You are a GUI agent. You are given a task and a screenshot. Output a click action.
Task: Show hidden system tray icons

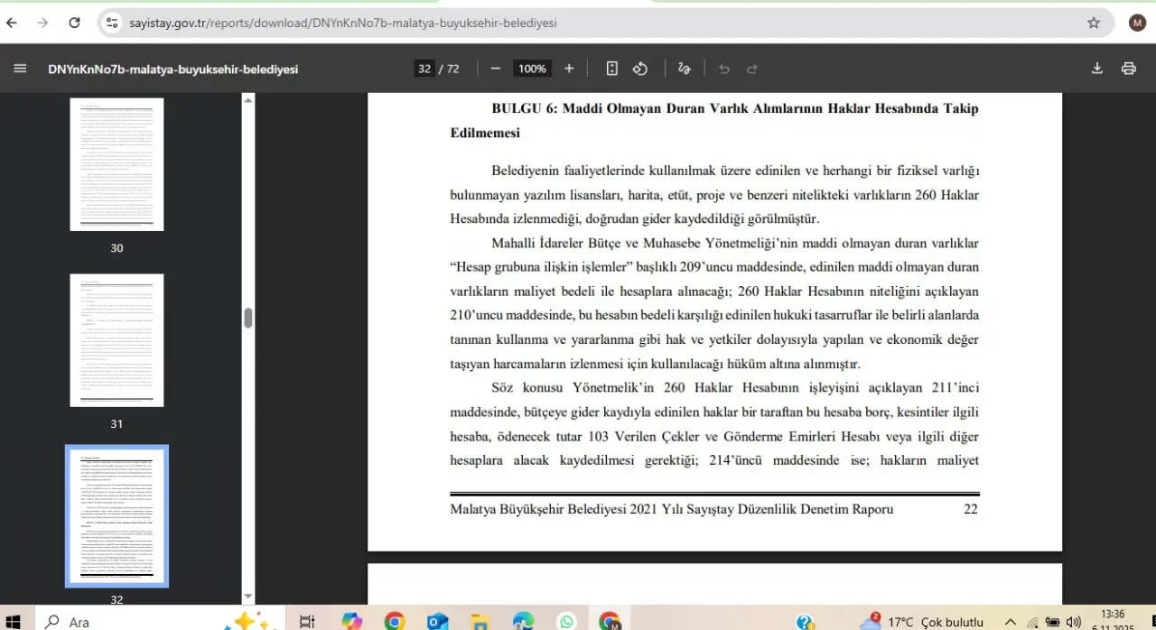[x=1011, y=622]
